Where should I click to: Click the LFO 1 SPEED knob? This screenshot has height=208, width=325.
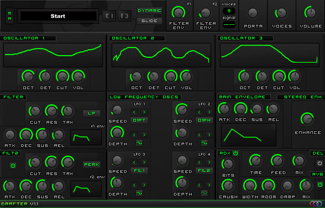(117, 110)
